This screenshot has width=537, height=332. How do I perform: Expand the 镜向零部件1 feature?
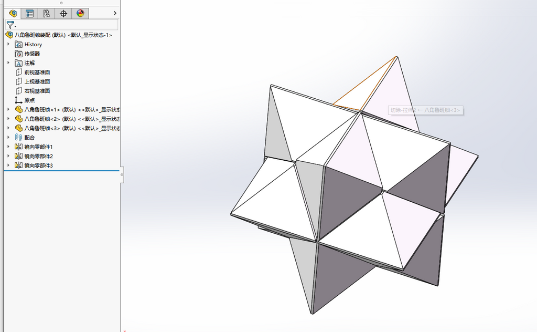(8, 146)
